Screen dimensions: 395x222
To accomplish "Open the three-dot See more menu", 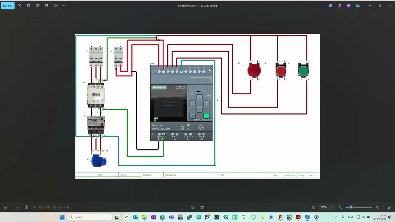I will pyautogui.click(x=65, y=6).
